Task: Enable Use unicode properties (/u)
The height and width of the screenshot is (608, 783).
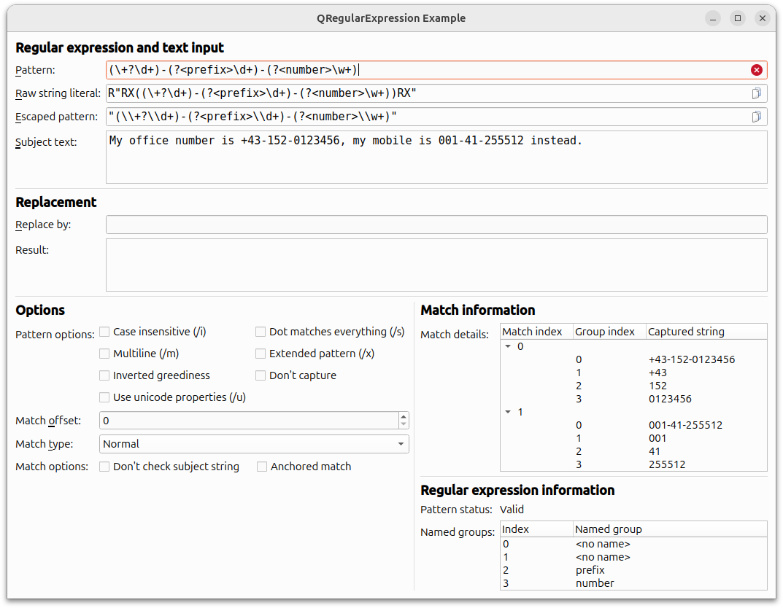Action: (104, 397)
